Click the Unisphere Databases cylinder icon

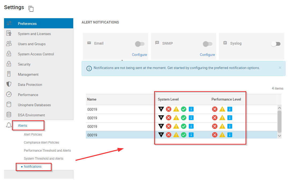pyautogui.click(x=9, y=105)
